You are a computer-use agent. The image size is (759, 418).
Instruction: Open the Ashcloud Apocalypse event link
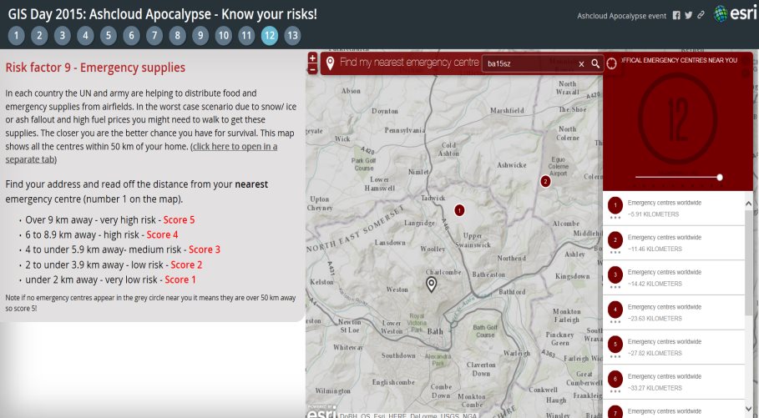[620, 15]
